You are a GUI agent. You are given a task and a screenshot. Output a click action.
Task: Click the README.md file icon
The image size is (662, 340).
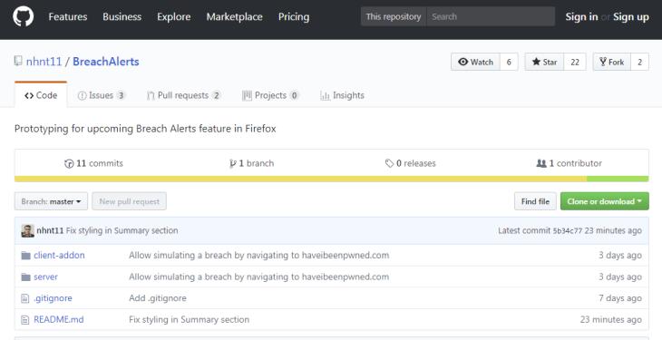point(25,320)
